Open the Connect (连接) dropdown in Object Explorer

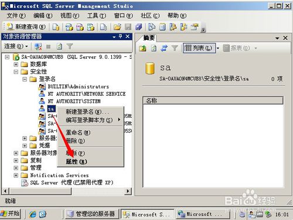click(x=16, y=46)
